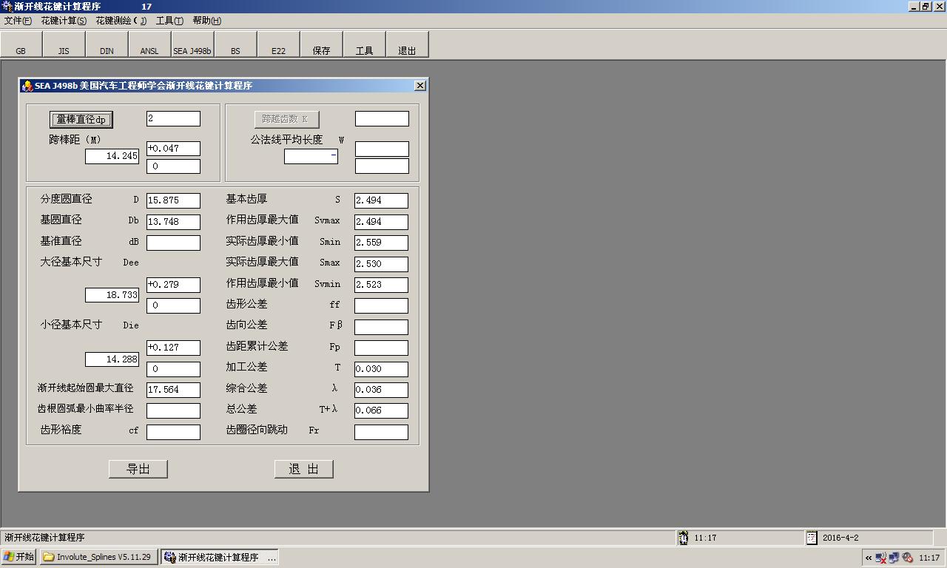
Task: Click the 量棒直径 value field showing 2
Action: (x=173, y=118)
